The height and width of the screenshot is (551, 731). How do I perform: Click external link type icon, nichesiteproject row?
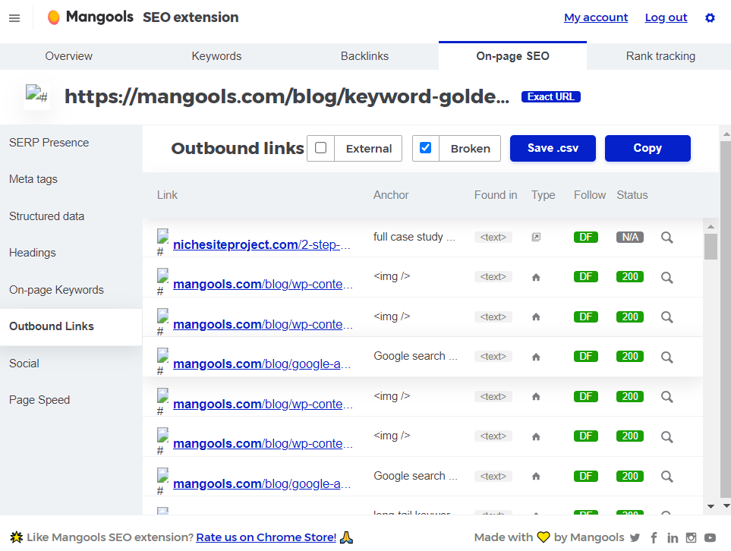[536, 238]
